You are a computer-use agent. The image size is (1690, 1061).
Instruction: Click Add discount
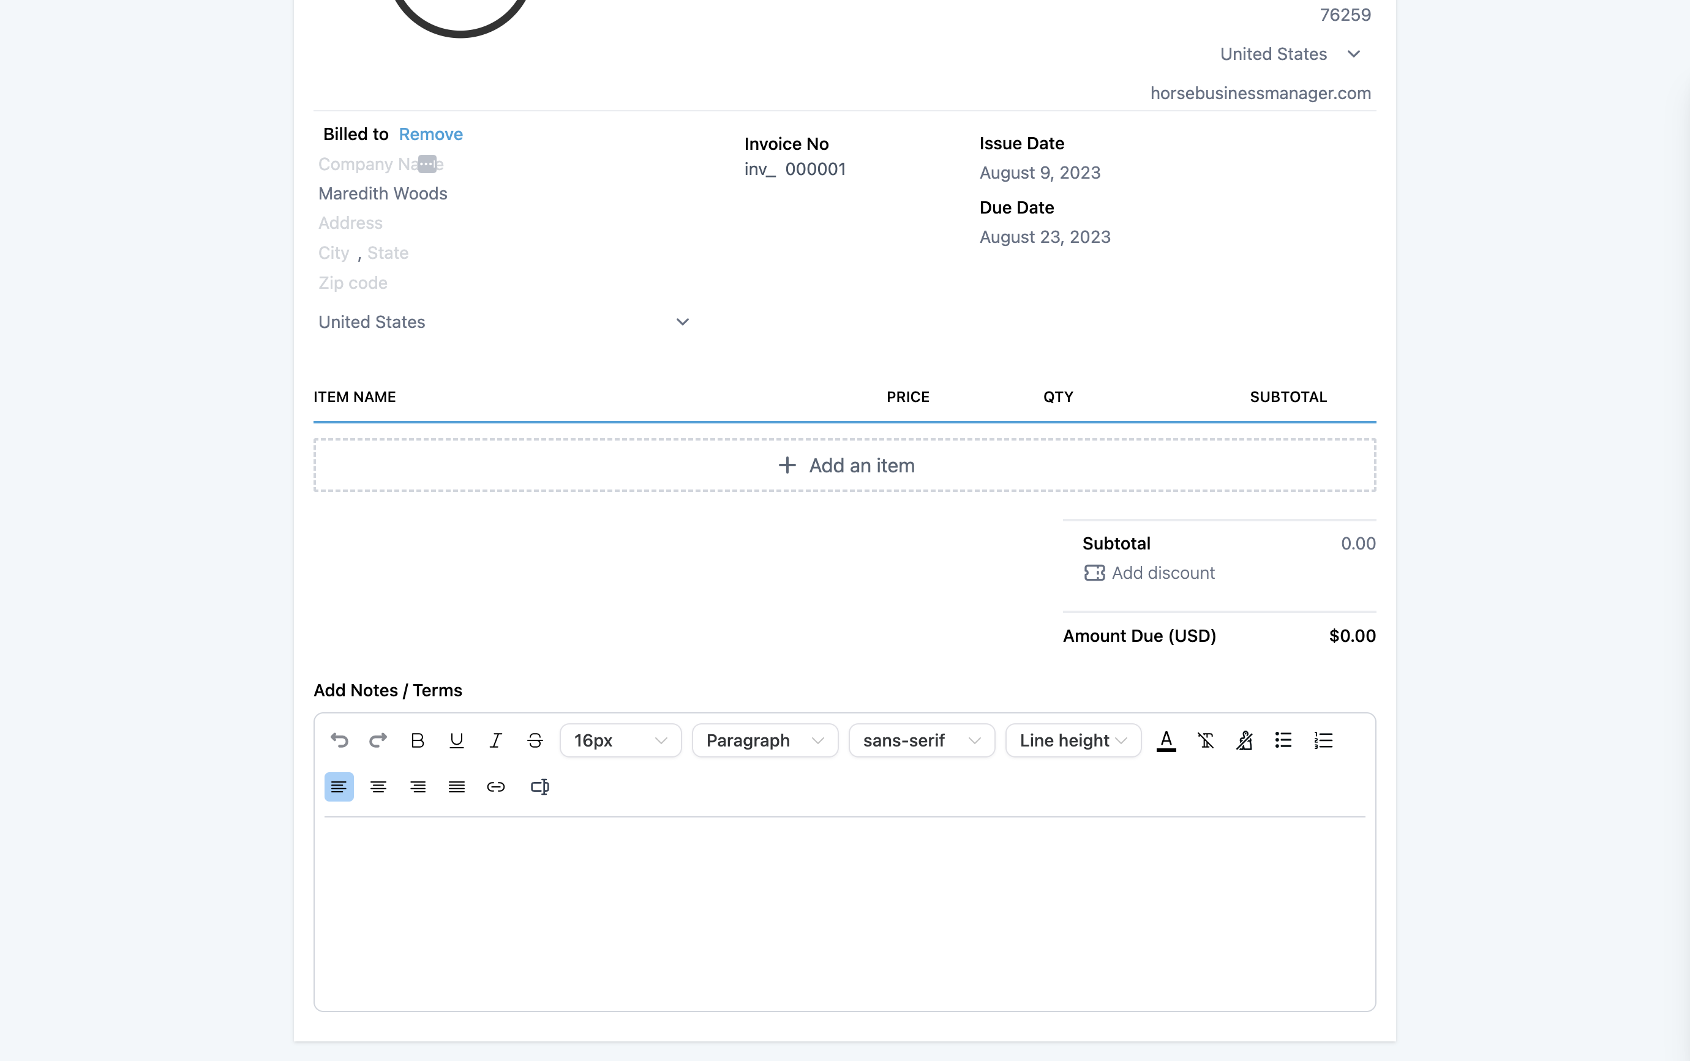(x=1149, y=573)
